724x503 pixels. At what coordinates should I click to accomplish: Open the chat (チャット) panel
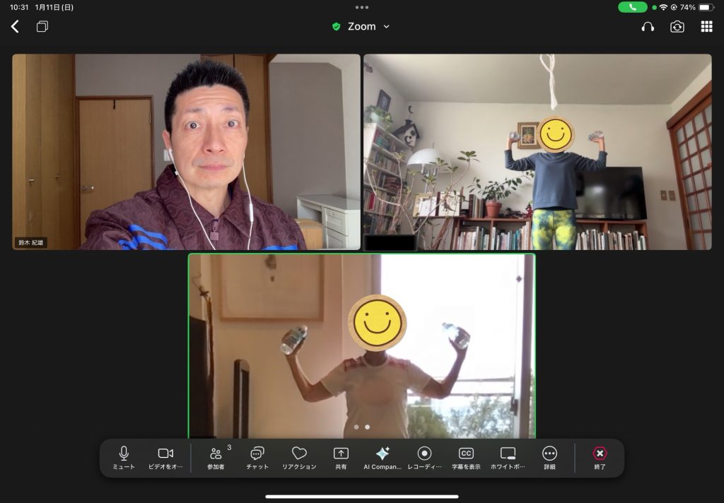pyautogui.click(x=257, y=457)
